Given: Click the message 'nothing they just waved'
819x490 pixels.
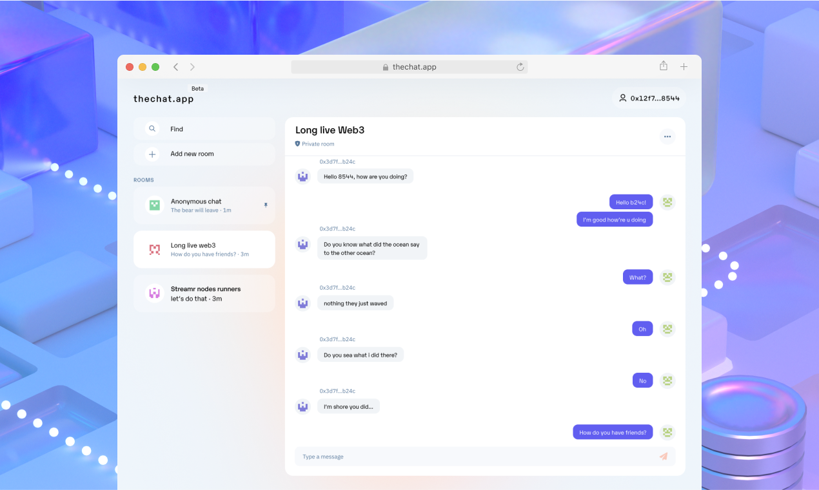Looking at the screenshot, I should point(355,303).
